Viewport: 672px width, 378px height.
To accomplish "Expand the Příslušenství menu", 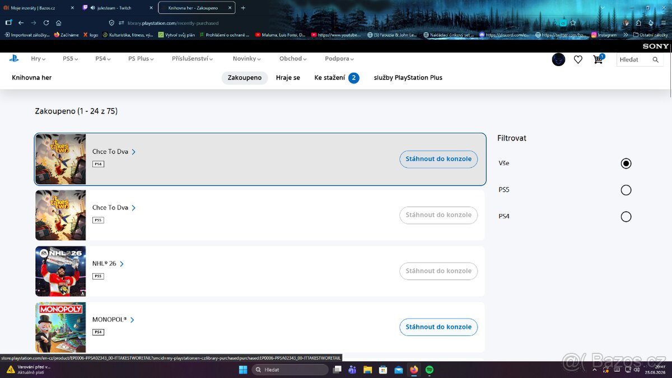I will point(193,59).
